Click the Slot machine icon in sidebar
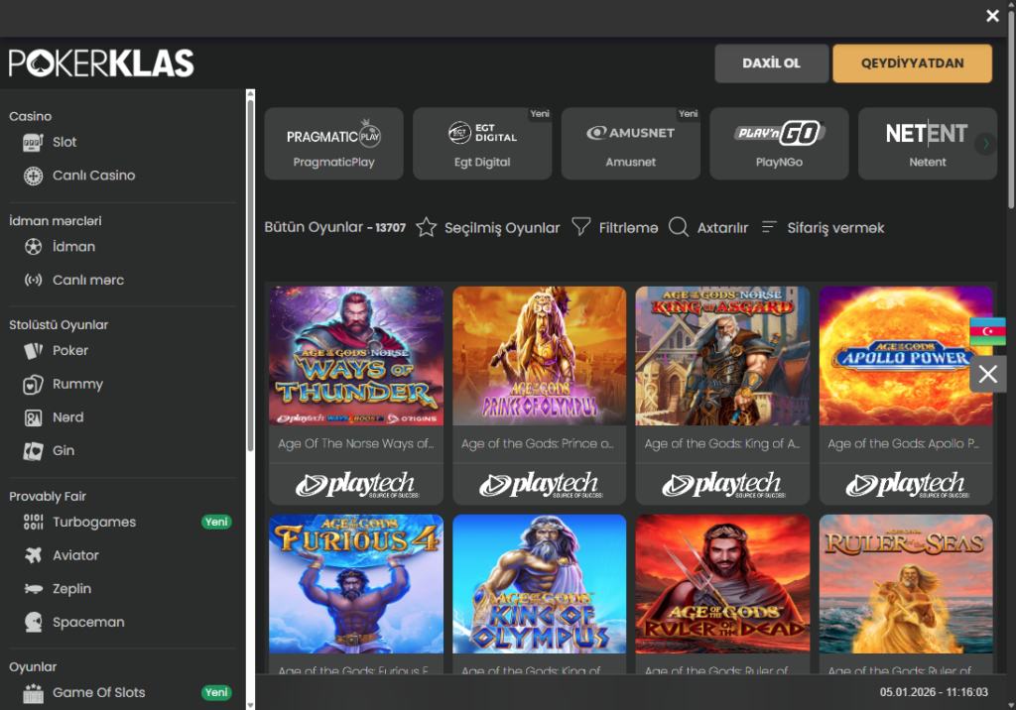Image resolution: width=1016 pixels, height=710 pixels. 34,142
